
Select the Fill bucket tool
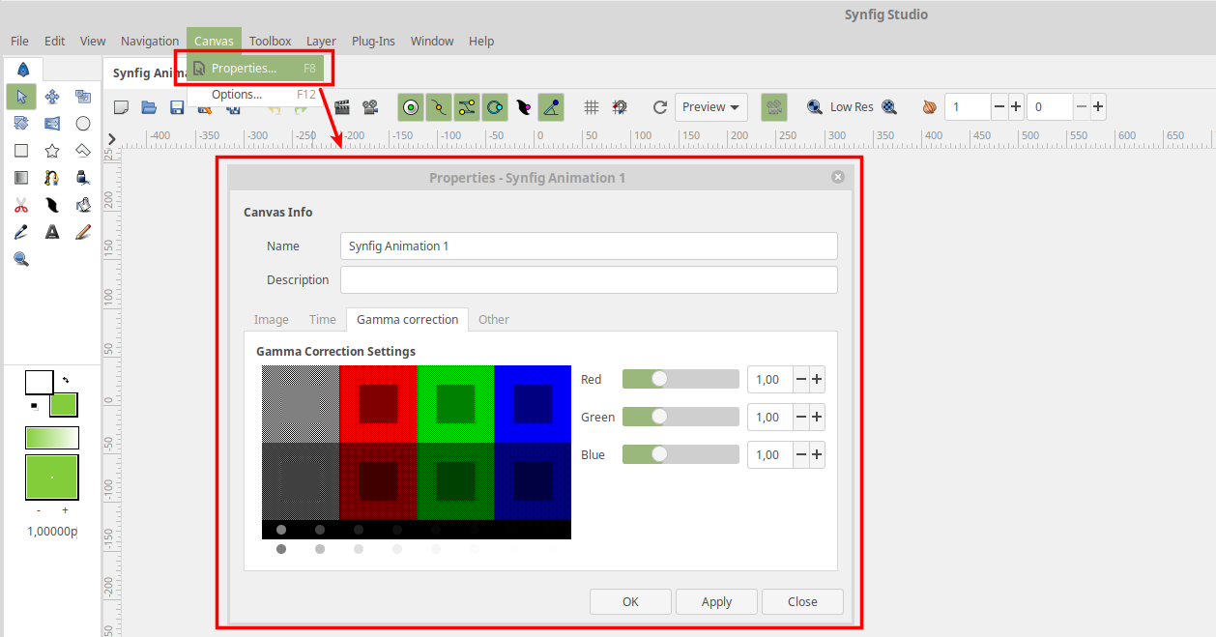[x=83, y=204]
